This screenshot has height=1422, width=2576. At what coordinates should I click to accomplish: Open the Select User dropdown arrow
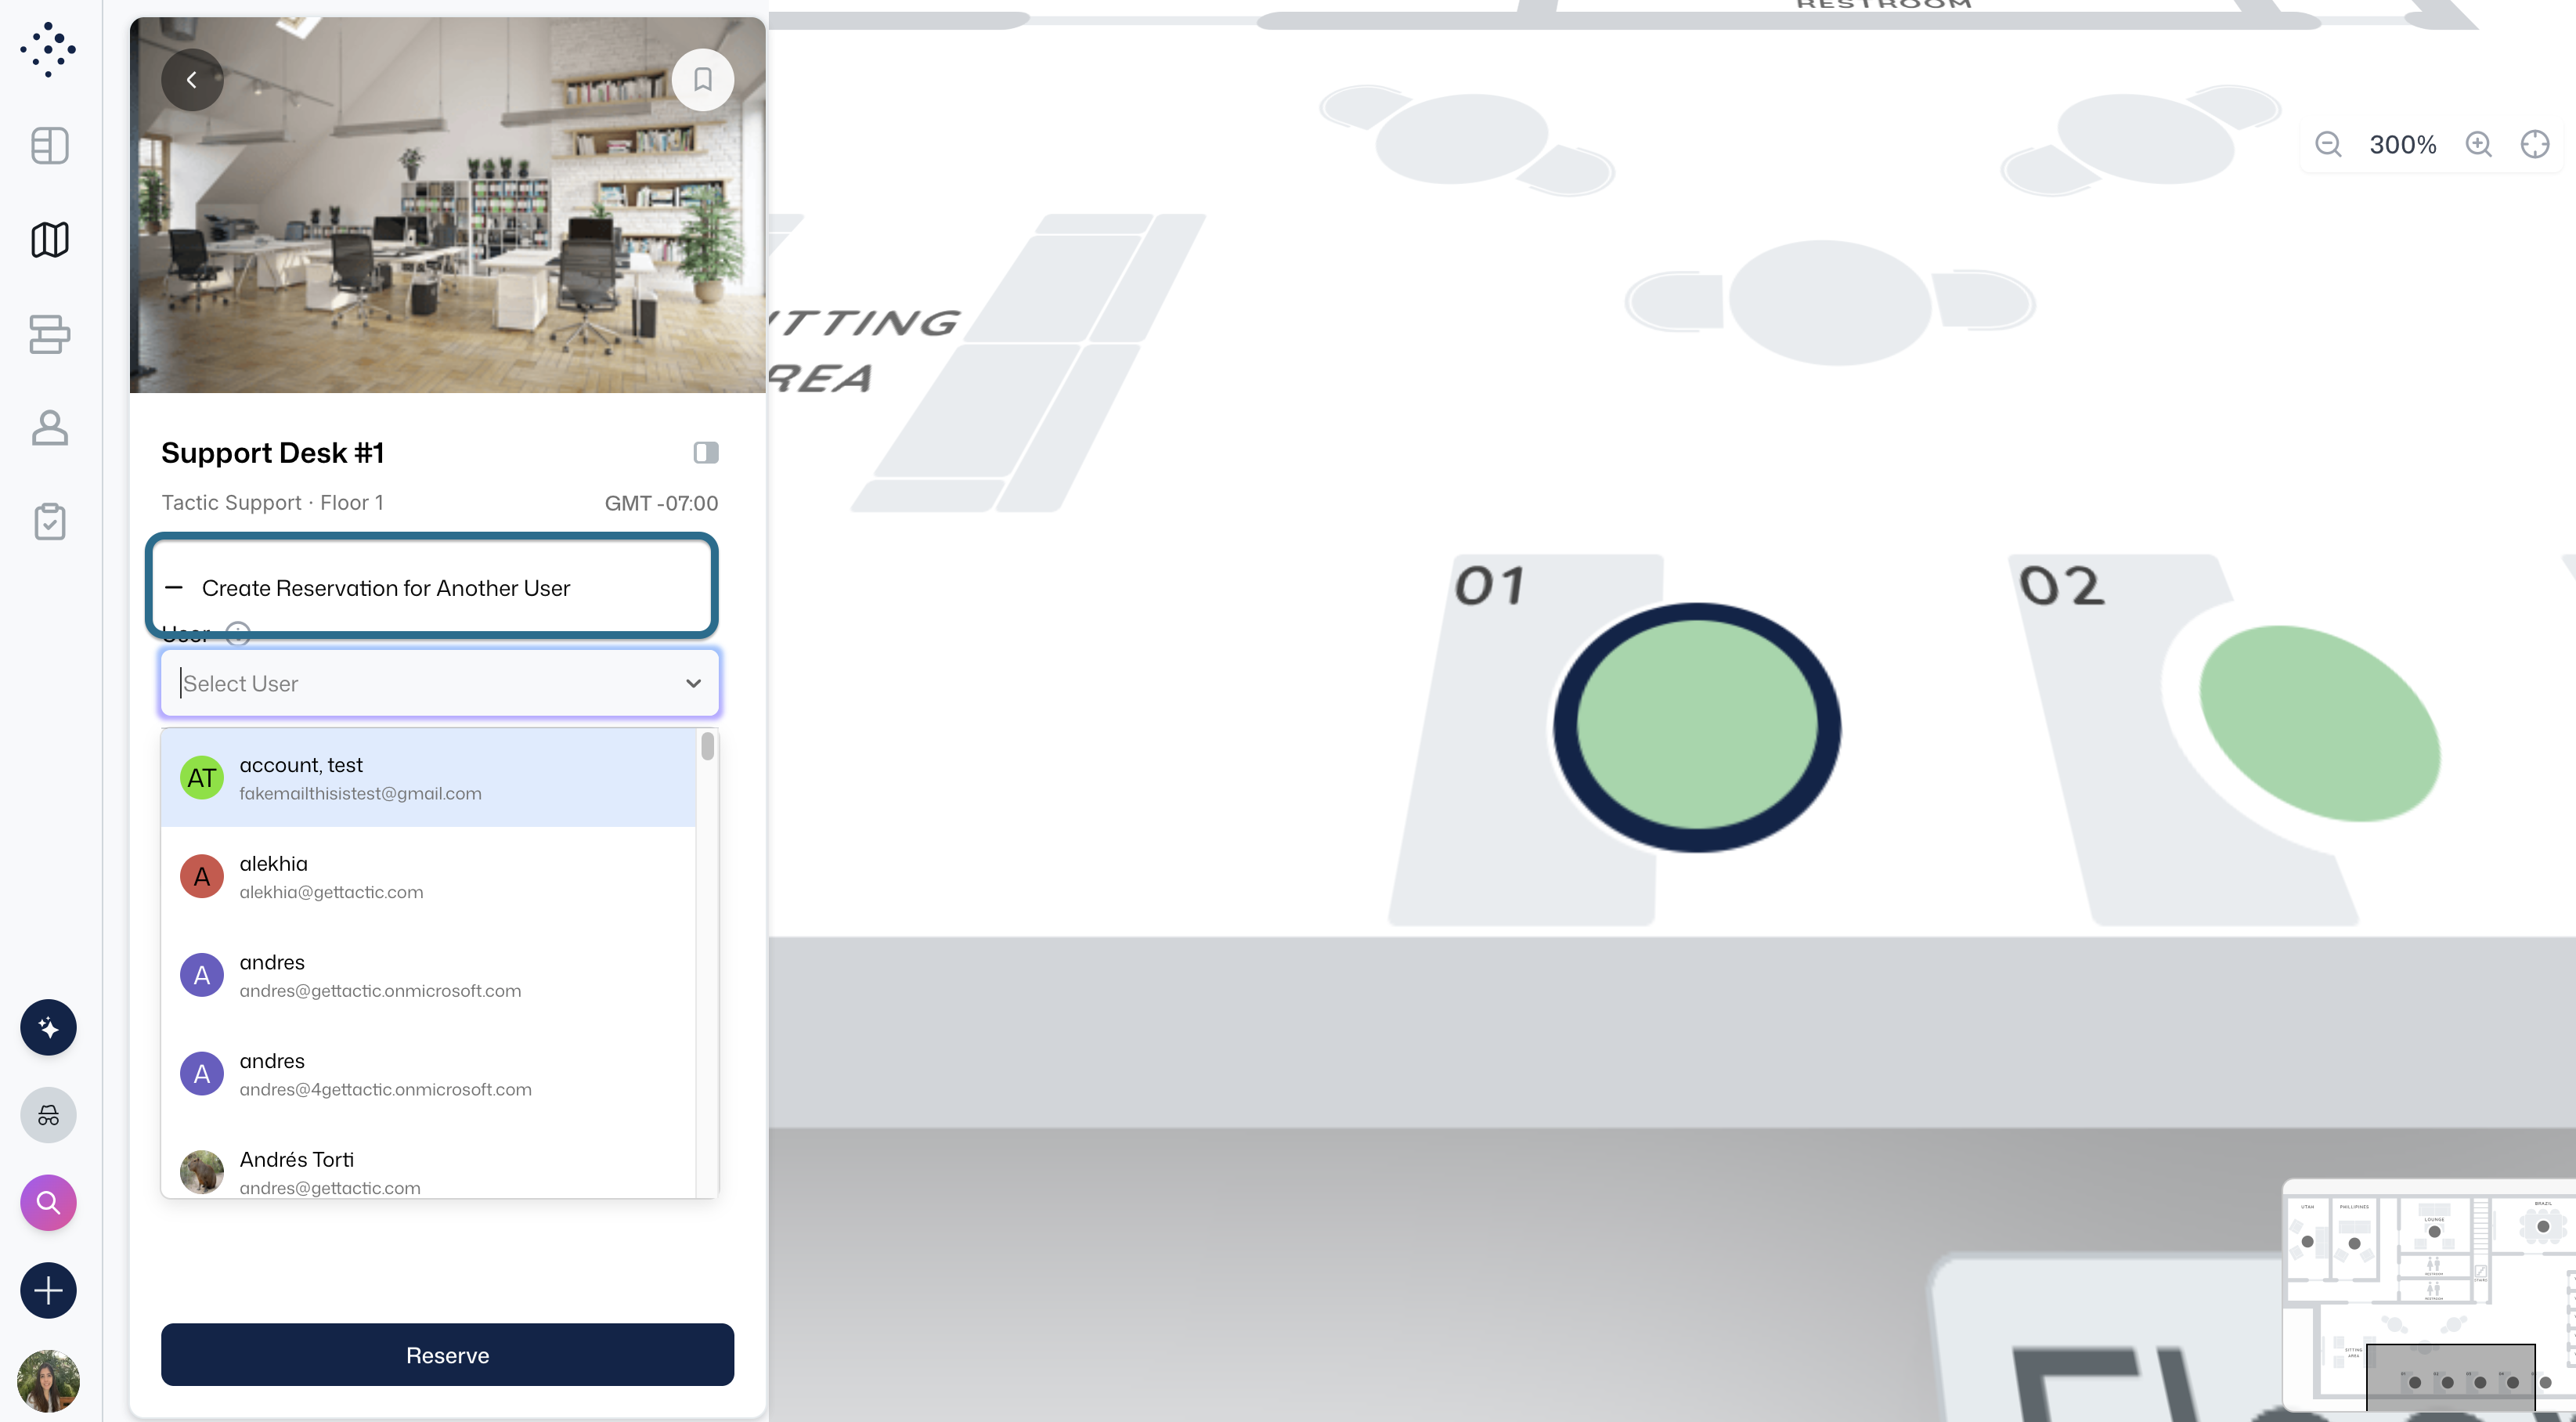pyautogui.click(x=693, y=684)
